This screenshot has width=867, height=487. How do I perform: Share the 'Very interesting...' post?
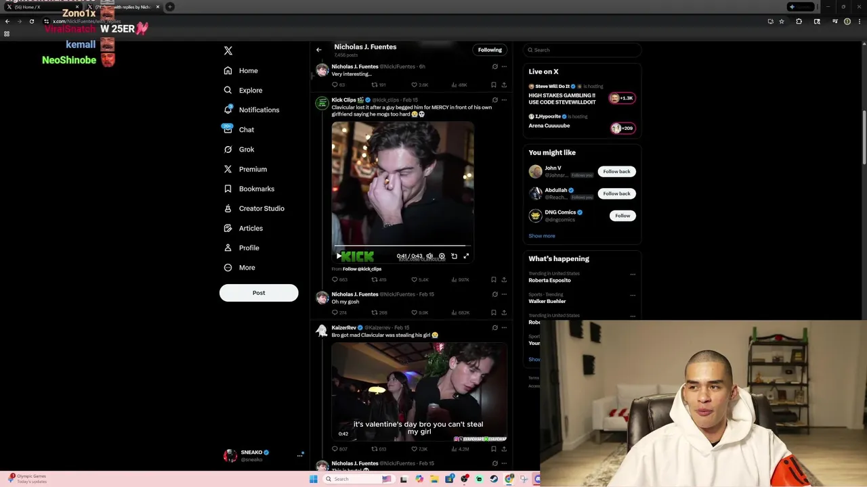tap(504, 85)
